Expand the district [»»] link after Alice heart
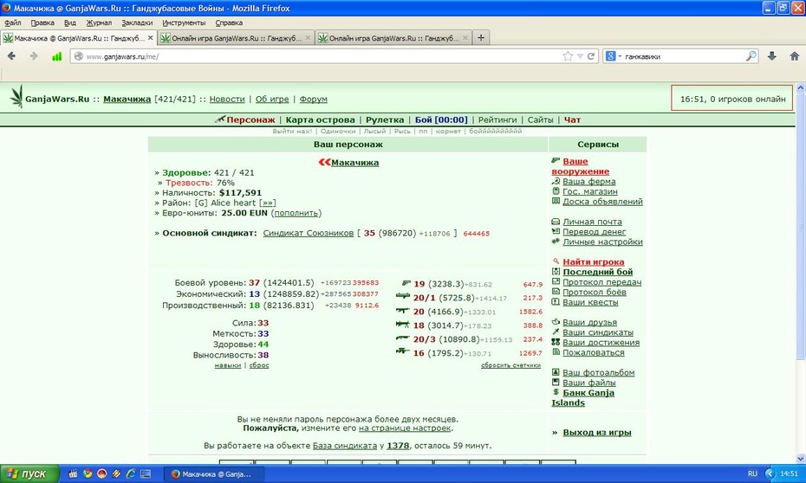Image resolution: width=806 pixels, height=483 pixels. pos(267,203)
